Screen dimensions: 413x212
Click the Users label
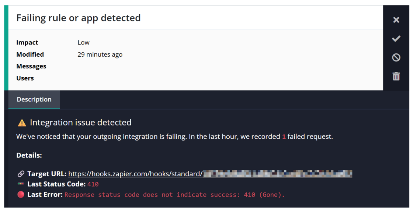tap(25, 78)
